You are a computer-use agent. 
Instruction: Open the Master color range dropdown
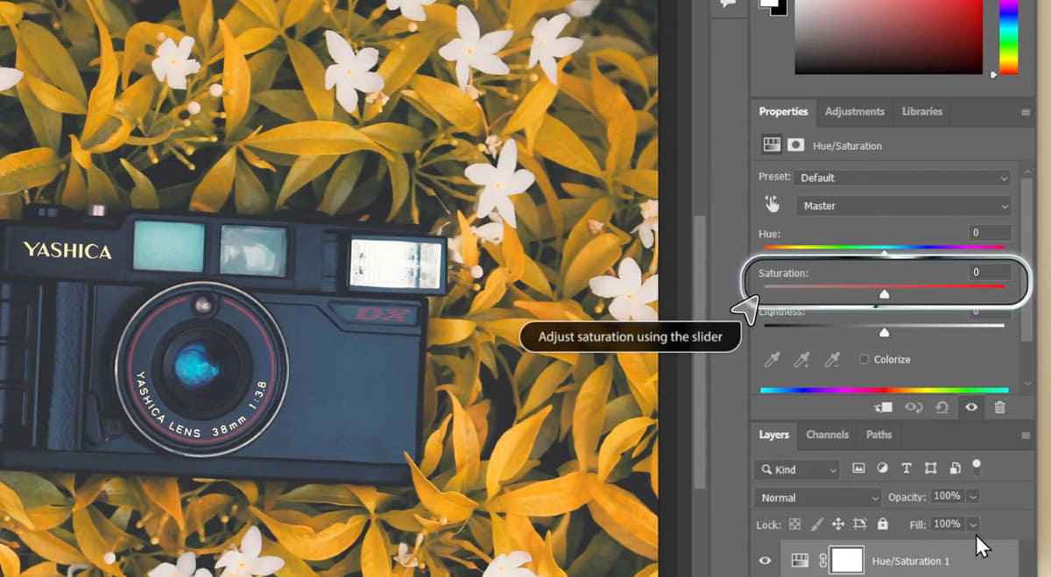click(903, 206)
